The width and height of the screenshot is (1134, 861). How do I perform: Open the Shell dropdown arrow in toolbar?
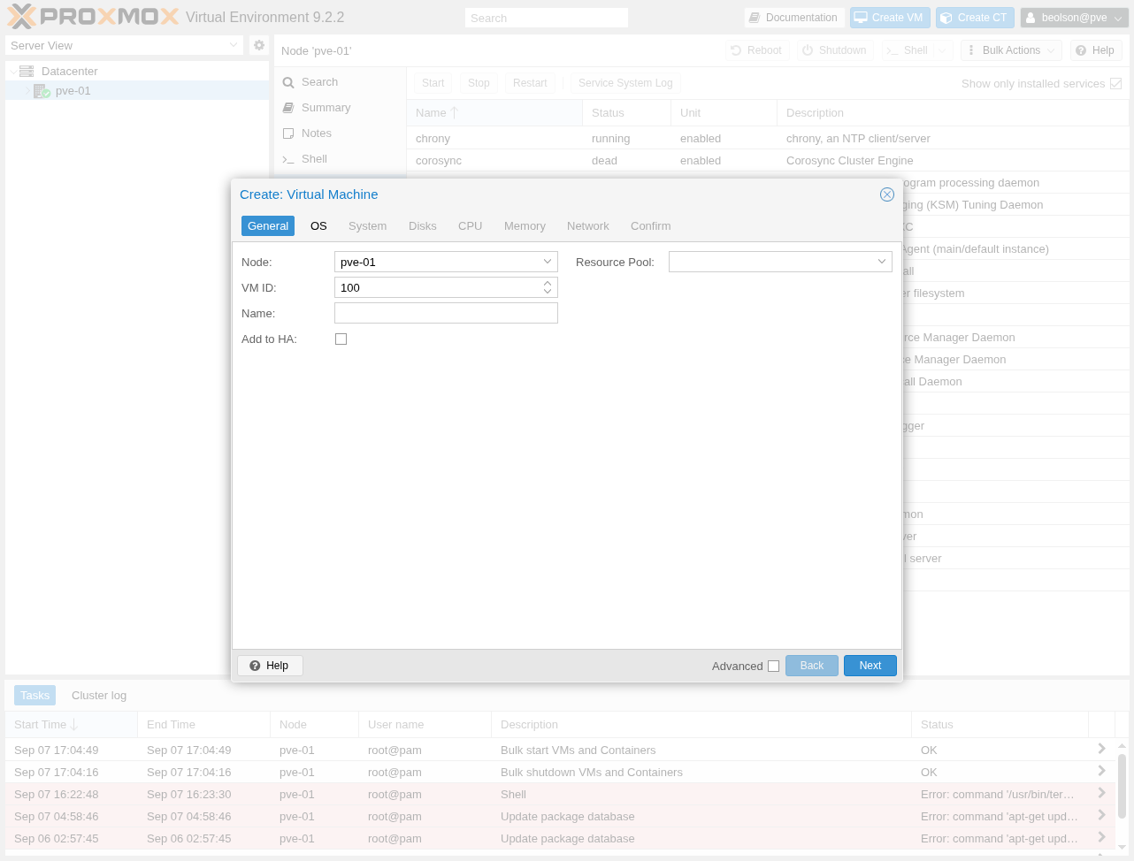point(943,50)
